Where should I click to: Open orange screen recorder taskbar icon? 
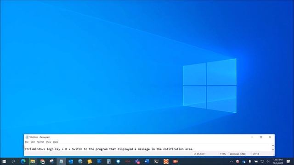175,161
